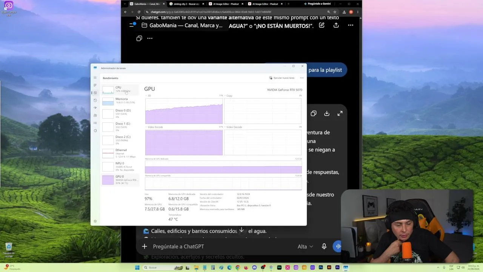Open more options menu in Task Manager

coord(302,78)
